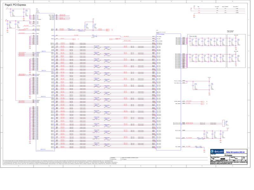Click the "Place between GPU and PS" note

[231, 31]
